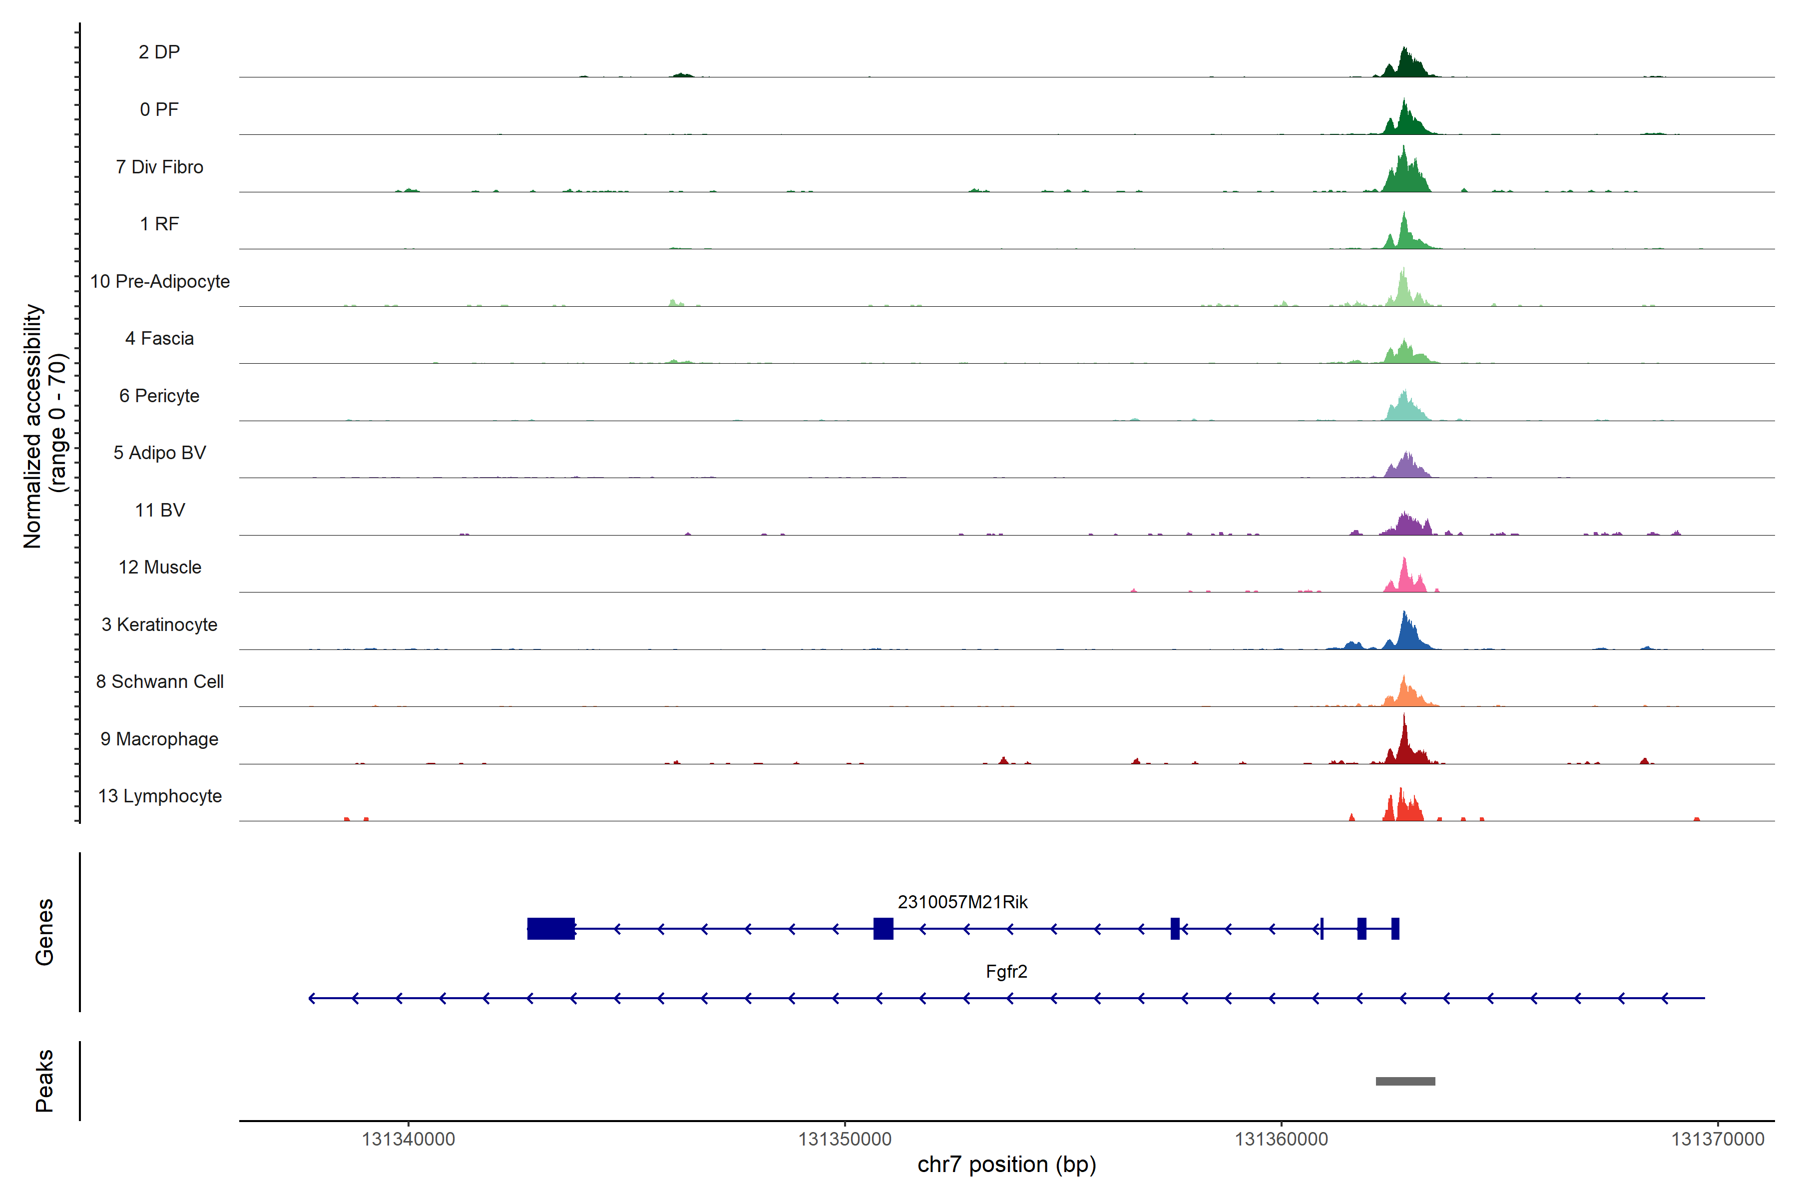Click the 131370000 axis tick label
The image size is (1798, 1199).
[x=1718, y=1140]
